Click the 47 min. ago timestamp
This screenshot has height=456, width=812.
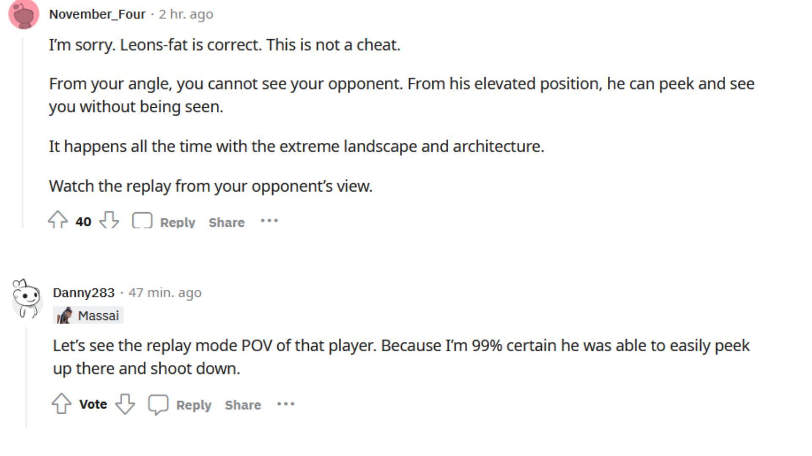tap(165, 292)
